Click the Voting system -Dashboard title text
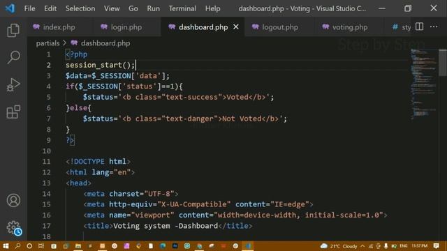Screen dimensions: 447x251 point(166,226)
